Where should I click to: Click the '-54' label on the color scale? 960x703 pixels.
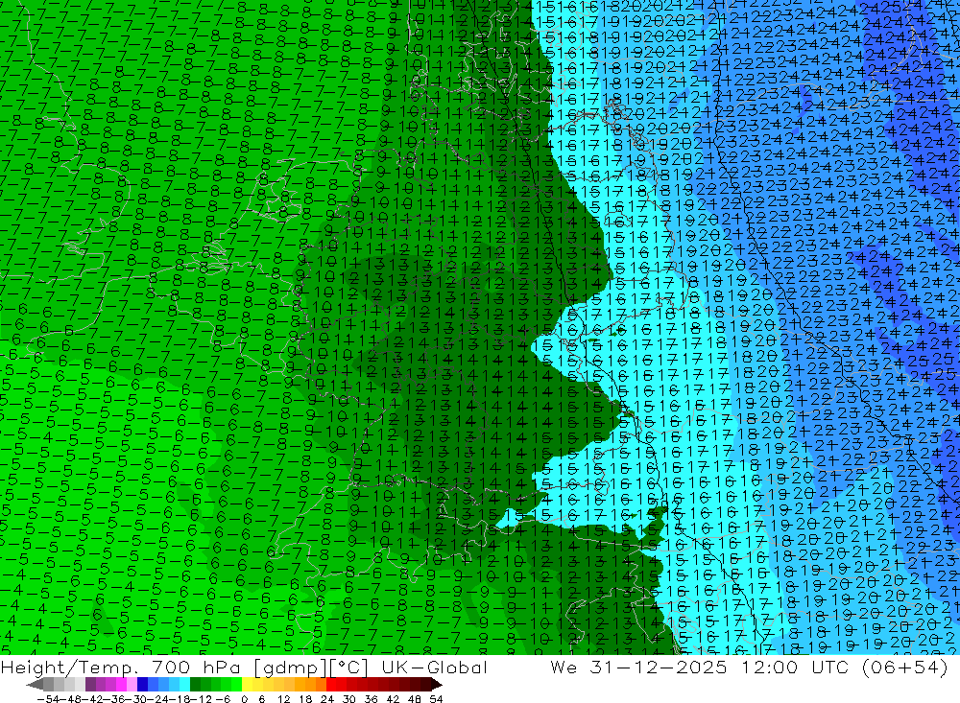[48, 699]
